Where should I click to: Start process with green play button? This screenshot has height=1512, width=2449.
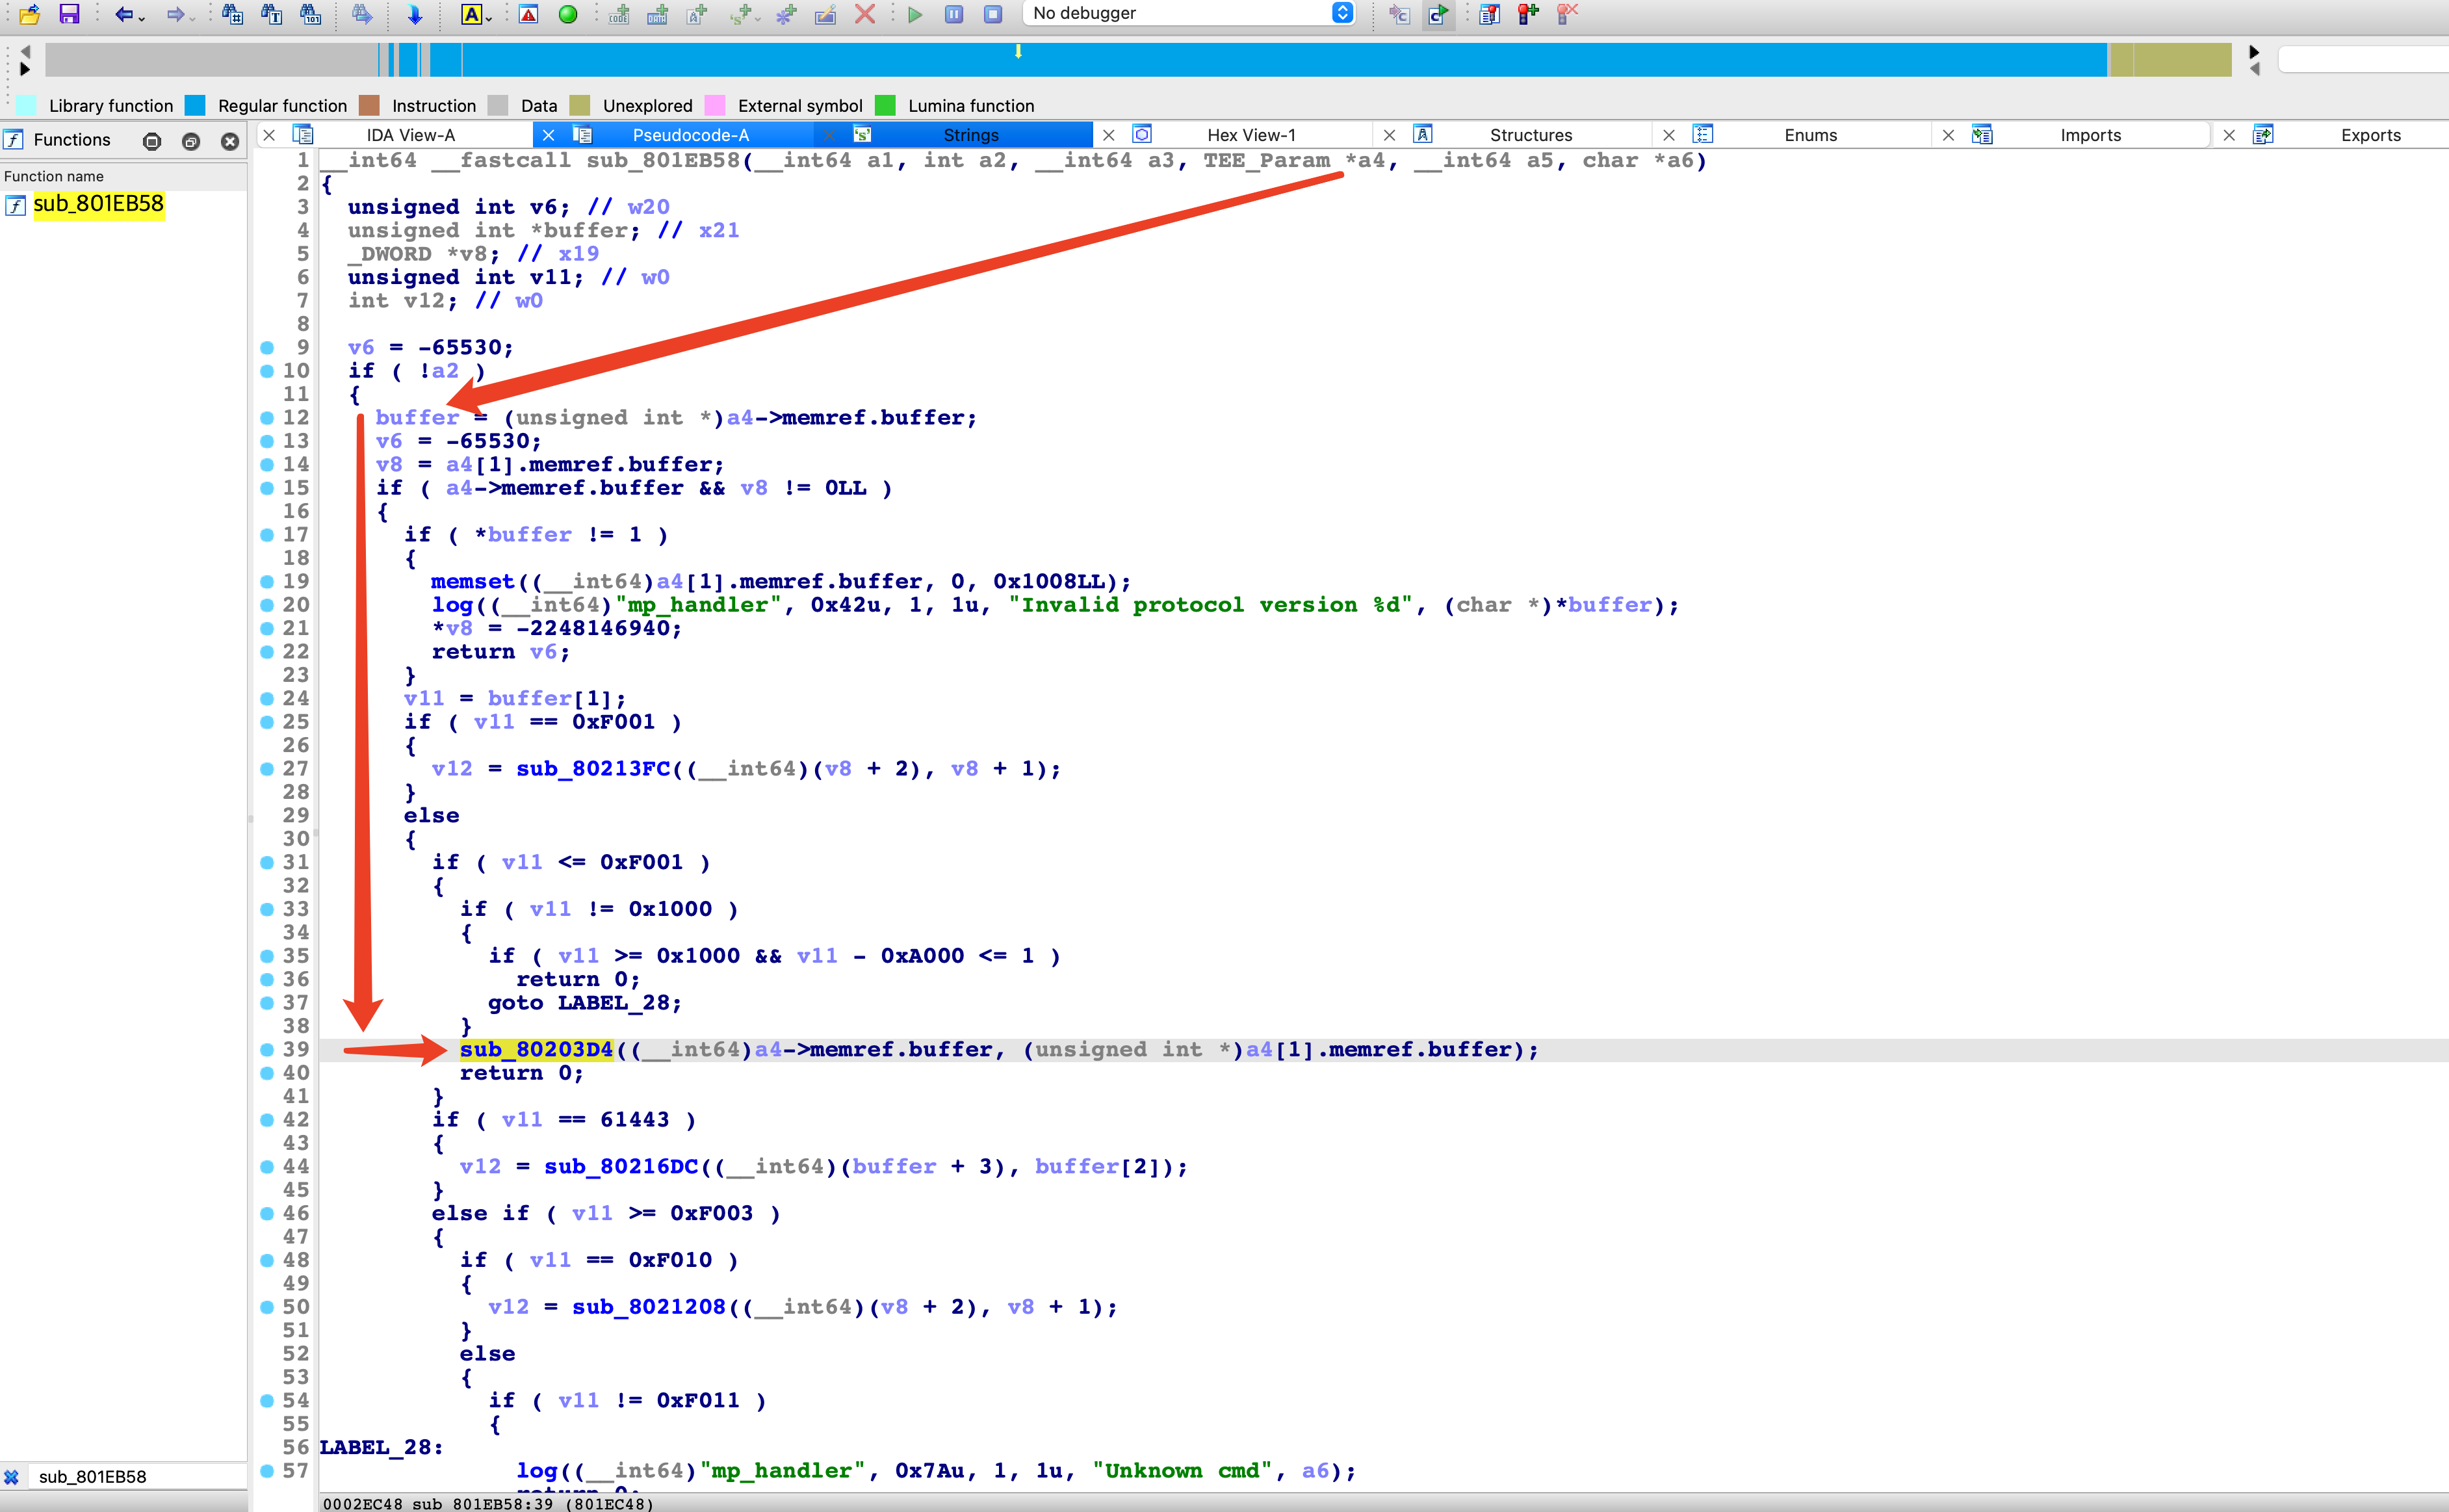click(914, 14)
